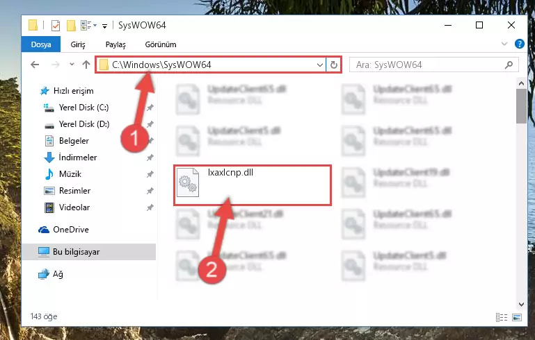Switch to the Görünüm ribbon tab
This screenshot has width=535, height=340.
(161, 44)
